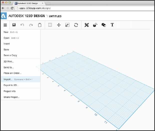Image resolution: width=155 pixels, height=131 pixels.
Task: Choose Project Info menu entry
Action: click(21, 91)
